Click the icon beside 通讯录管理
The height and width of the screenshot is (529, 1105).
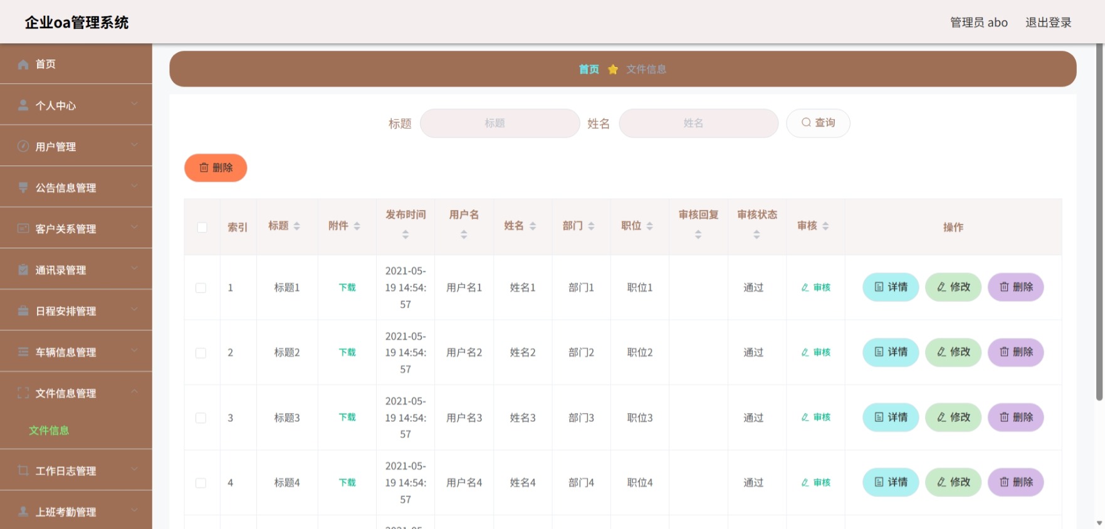pyautogui.click(x=23, y=270)
